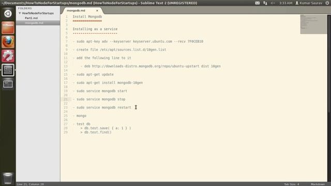Open the network connection indicator
Screen dimensions: 331x186
[265, 3]
